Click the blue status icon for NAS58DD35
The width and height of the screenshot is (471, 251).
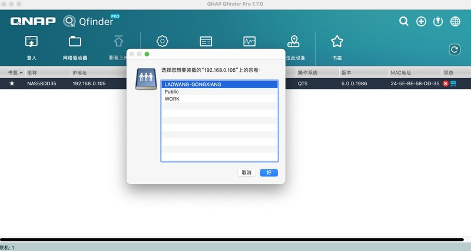coord(453,83)
